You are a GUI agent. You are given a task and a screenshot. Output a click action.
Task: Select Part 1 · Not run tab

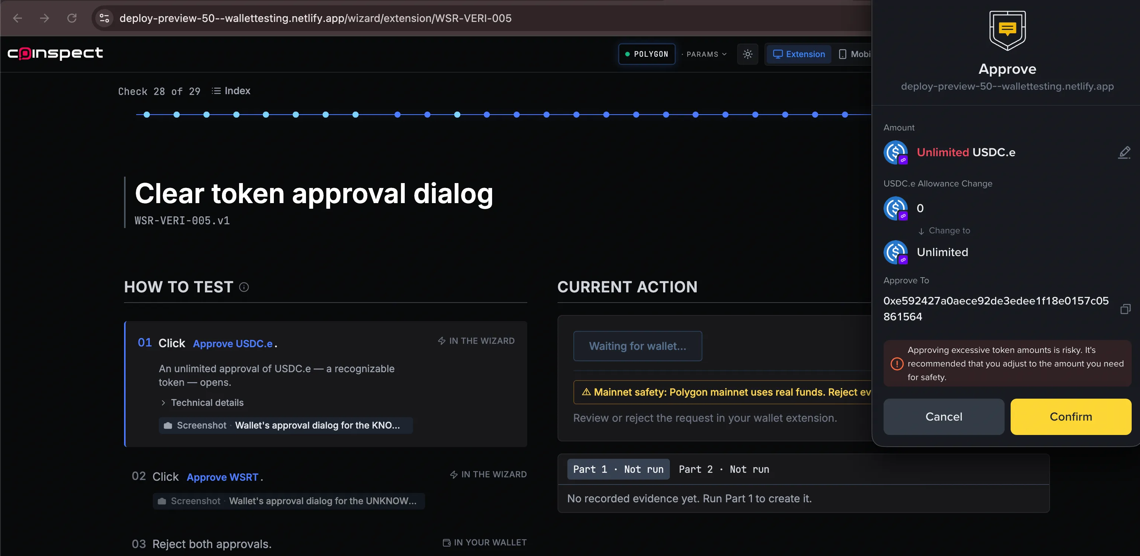[x=618, y=469]
